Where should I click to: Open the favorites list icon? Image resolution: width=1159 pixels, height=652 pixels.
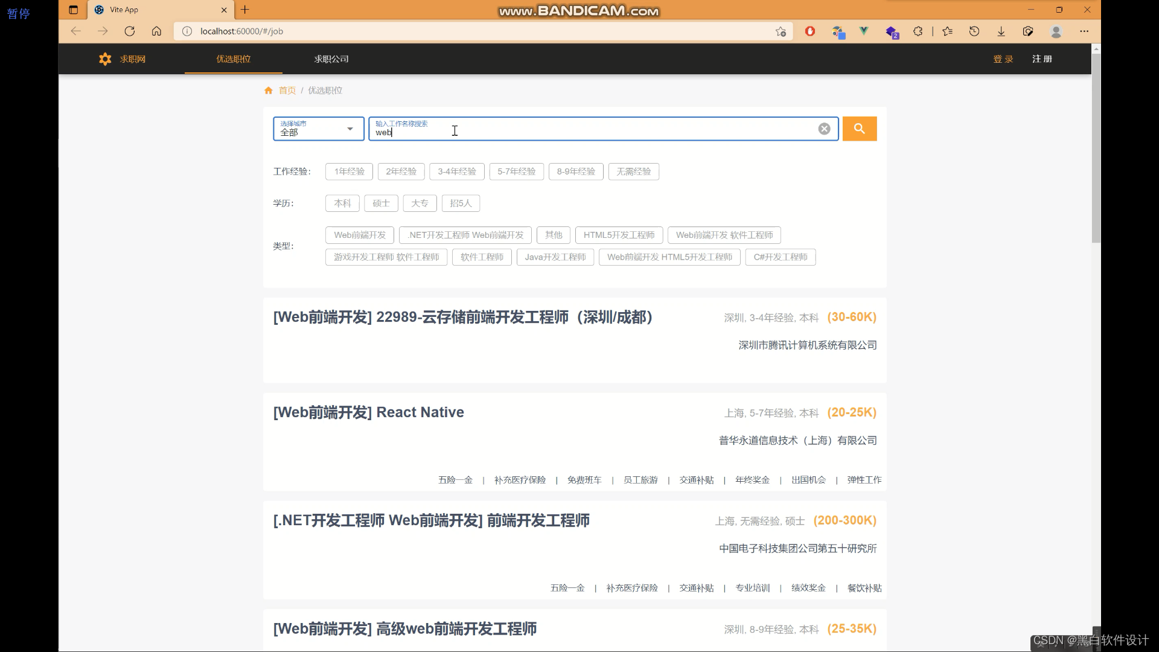(947, 31)
